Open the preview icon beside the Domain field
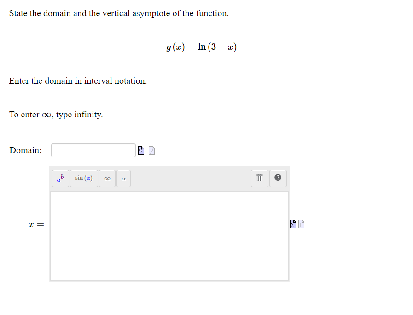The width and height of the screenshot is (413, 315). click(141, 150)
